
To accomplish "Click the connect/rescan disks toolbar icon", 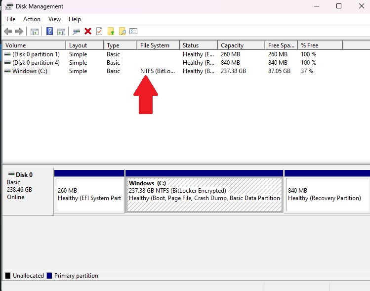I will pyautogui.click(x=76, y=32).
